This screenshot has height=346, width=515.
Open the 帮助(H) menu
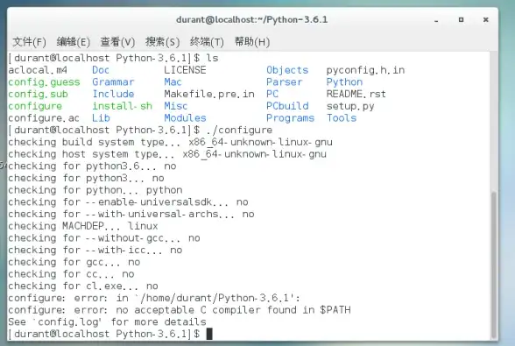click(x=252, y=42)
